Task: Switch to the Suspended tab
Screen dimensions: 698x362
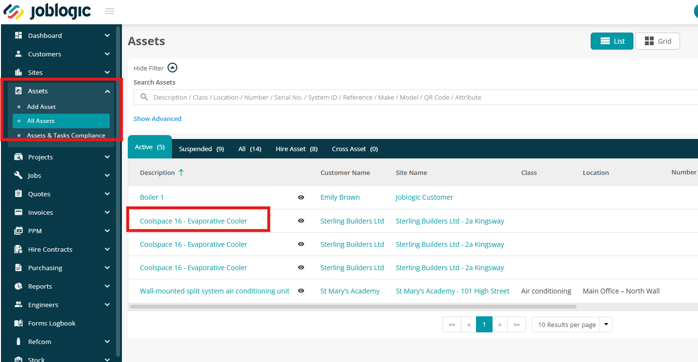Action: pos(201,149)
